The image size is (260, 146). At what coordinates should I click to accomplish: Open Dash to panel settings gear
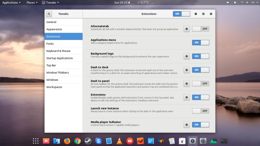(187, 84)
